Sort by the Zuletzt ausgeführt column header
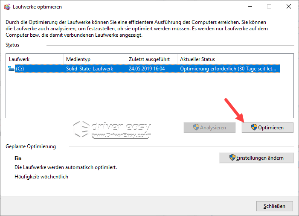This screenshot has height=216, width=299. (151, 59)
